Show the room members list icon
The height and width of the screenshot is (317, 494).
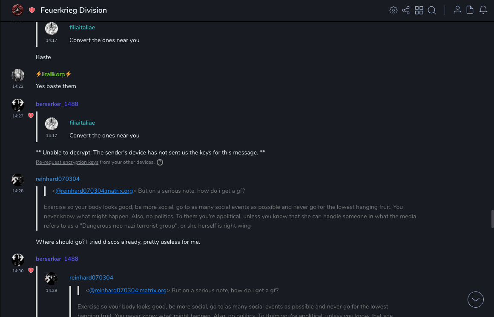[x=457, y=10]
